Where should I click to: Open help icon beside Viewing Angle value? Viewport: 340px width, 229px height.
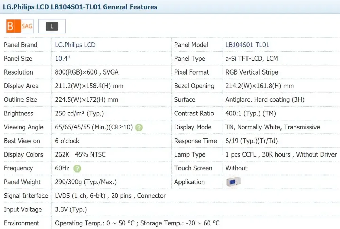(139, 128)
